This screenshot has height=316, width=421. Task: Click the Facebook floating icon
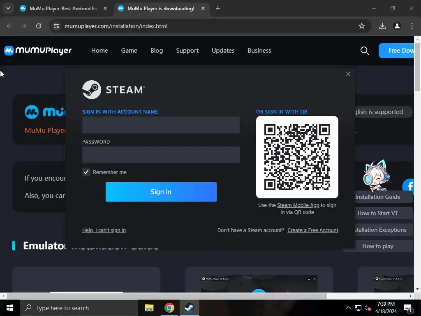click(408, 186)
